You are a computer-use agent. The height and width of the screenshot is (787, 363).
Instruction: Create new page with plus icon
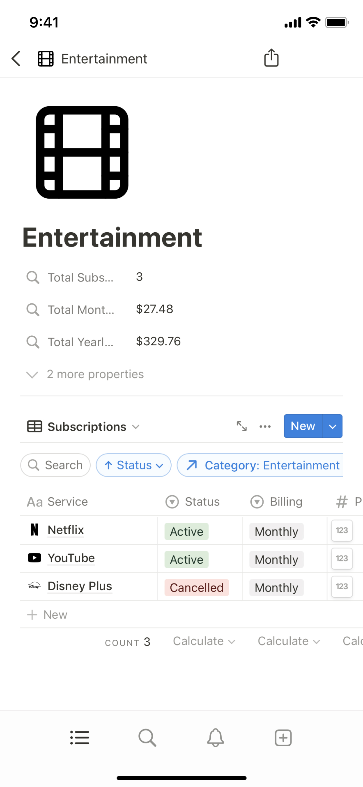click(x=283, y=738)
